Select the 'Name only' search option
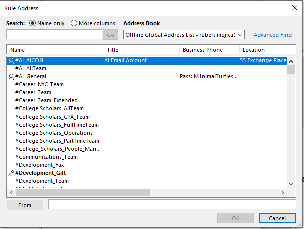 tap(33, 23)
